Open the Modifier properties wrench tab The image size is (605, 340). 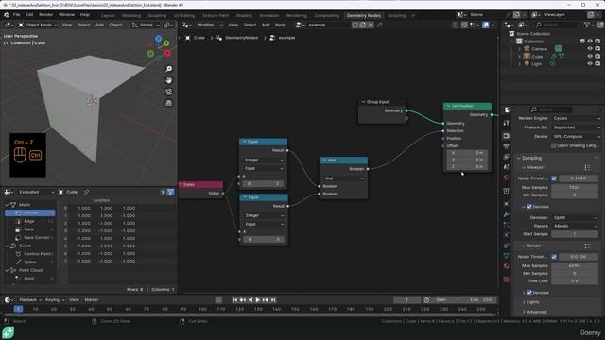pyautogui.click(x=507, y=214)
